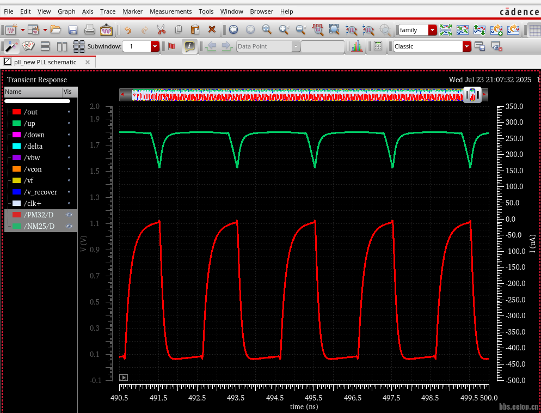
Task: Open the Measurements menu
Action: click(x=170, y=11)
